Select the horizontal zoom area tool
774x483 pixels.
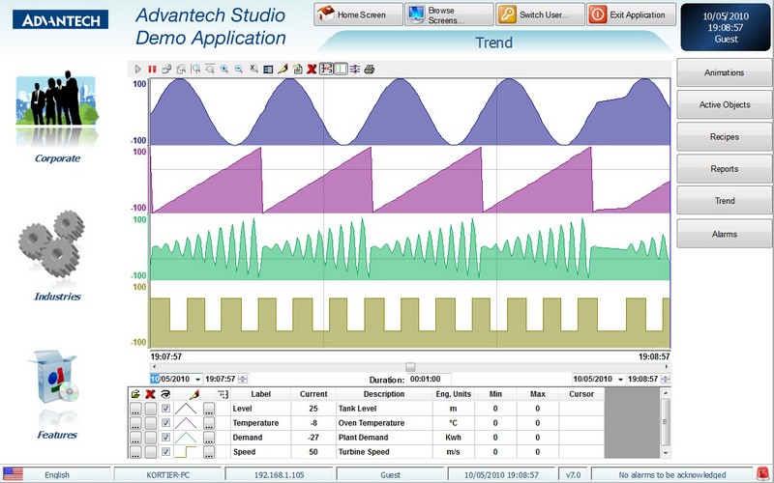[x=196, y=70]
